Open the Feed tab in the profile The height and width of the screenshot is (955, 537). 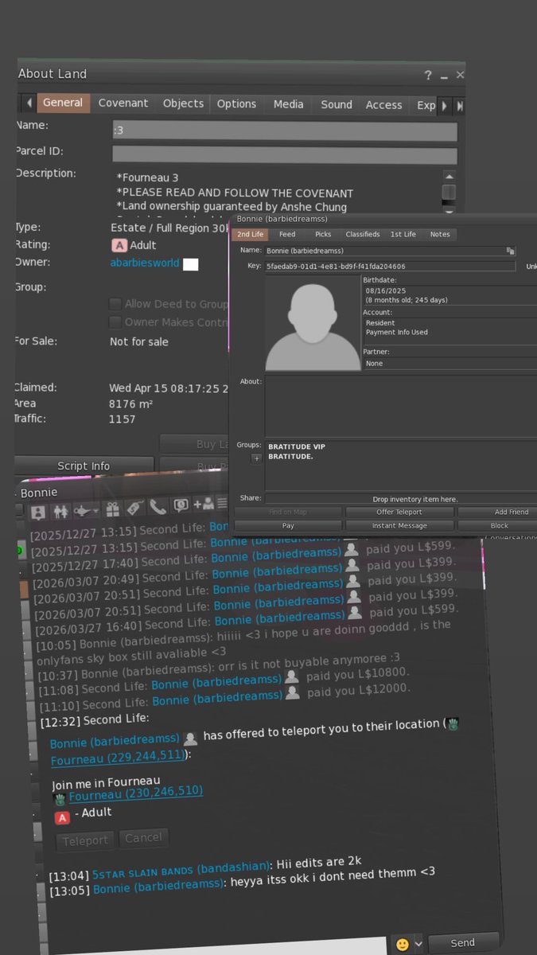287,234
